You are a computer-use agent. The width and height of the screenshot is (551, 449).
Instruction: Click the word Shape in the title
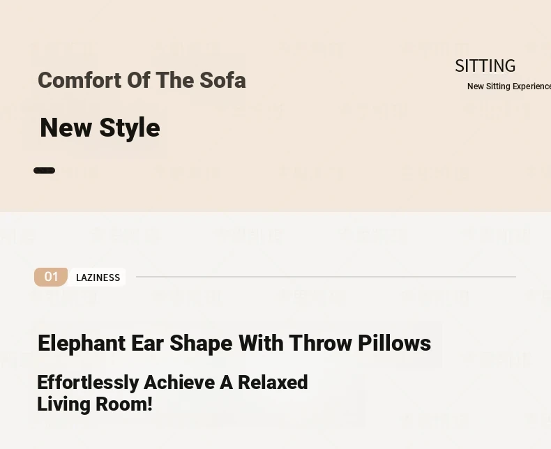[x=201, y=343]
